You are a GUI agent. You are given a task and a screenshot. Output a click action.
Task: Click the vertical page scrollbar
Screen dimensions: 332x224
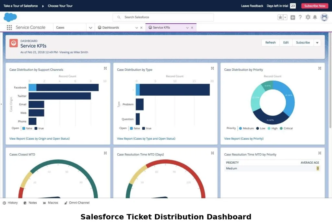(330, 80)
